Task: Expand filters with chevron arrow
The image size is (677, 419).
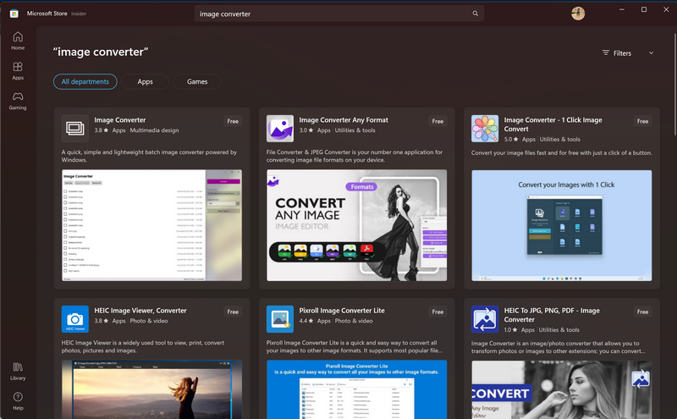Action: point(651,52)
